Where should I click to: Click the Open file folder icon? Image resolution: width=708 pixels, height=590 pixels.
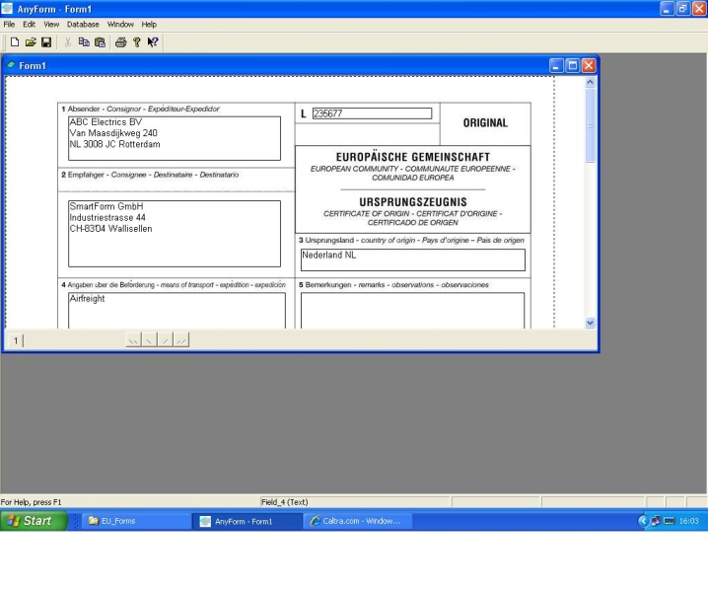[x=31, y=42]
